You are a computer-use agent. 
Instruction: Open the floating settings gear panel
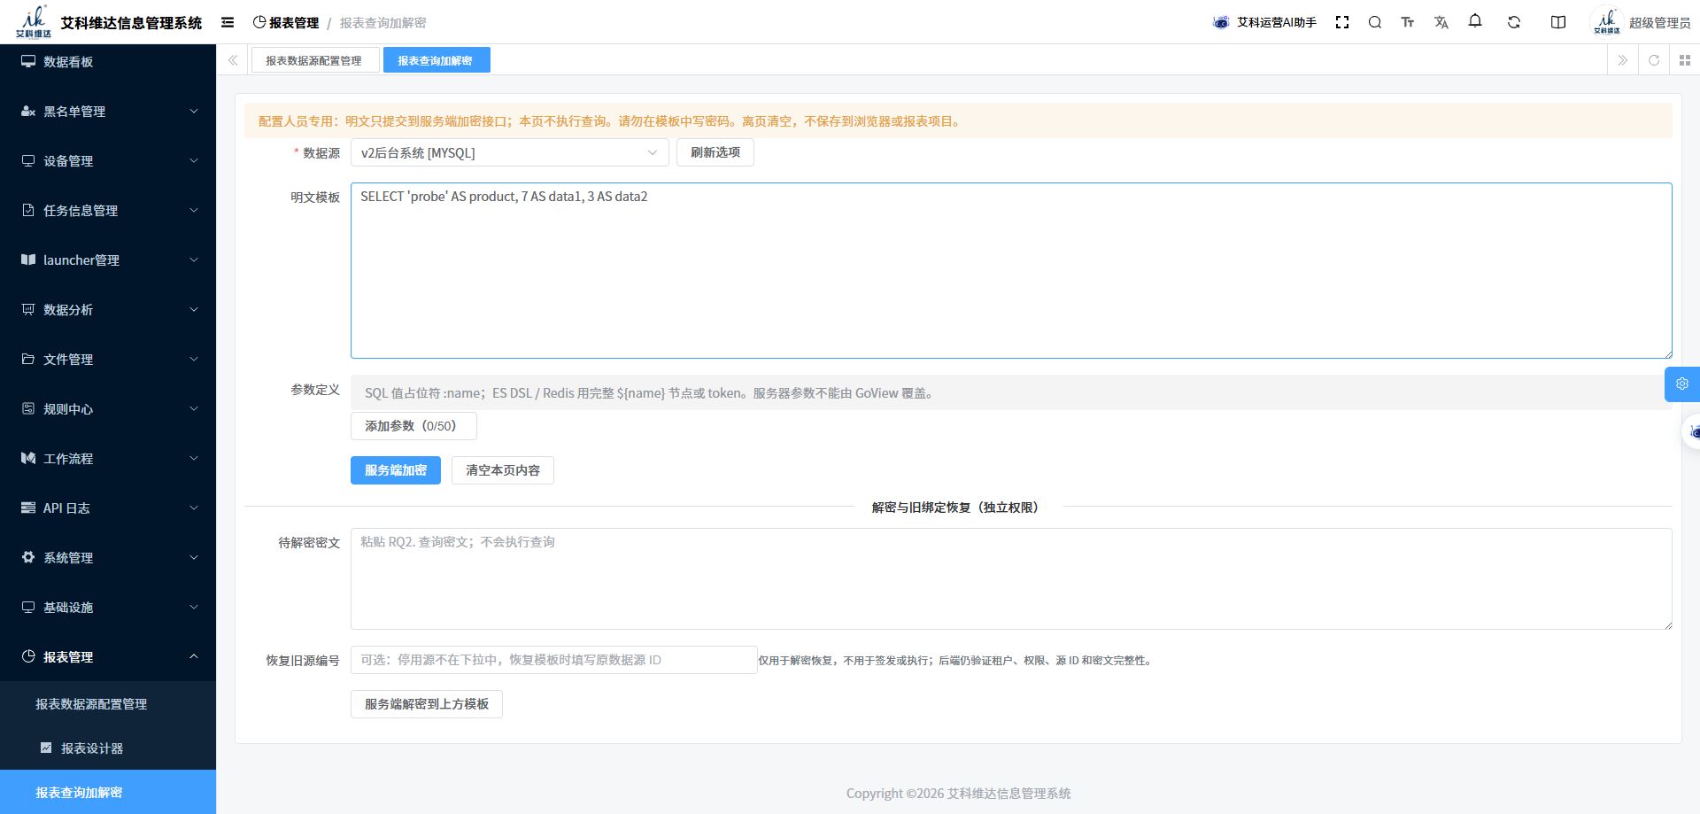tap(1682, 384)
